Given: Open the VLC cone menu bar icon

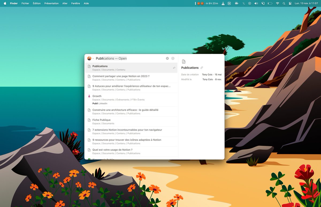Looking at the screenshot, I should 223,3.
